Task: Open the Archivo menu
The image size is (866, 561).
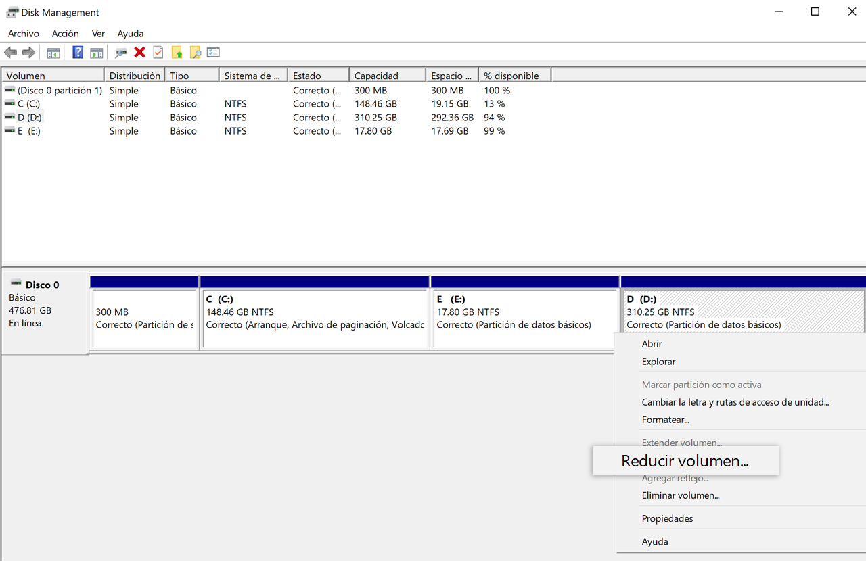Action: click(24, 33)
